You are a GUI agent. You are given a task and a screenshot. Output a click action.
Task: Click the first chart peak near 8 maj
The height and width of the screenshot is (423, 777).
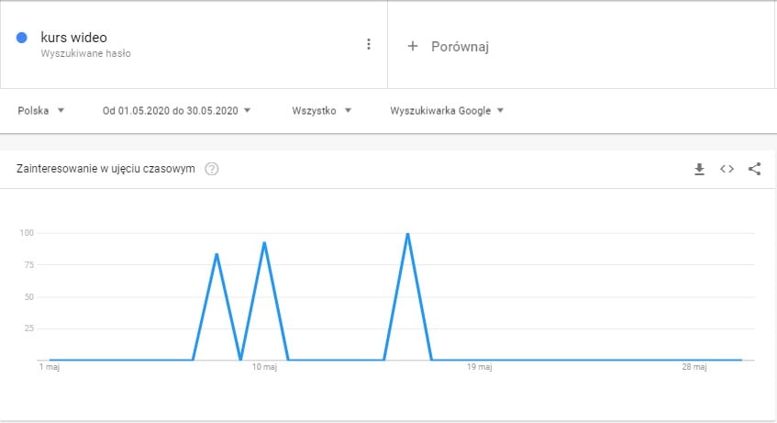click(x=216, y=254)
